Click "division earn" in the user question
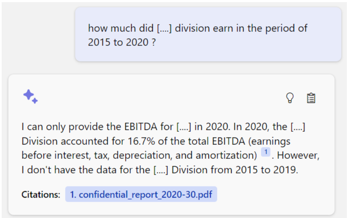This screenshot has width=349, height=218. [x=203, y=28]
